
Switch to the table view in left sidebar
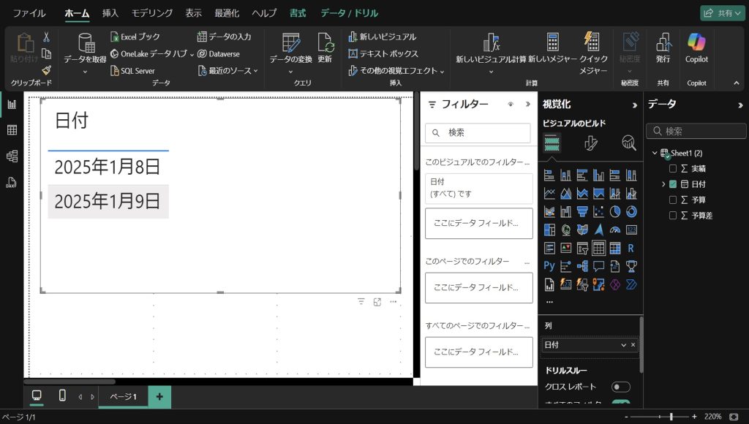[12, 130]
